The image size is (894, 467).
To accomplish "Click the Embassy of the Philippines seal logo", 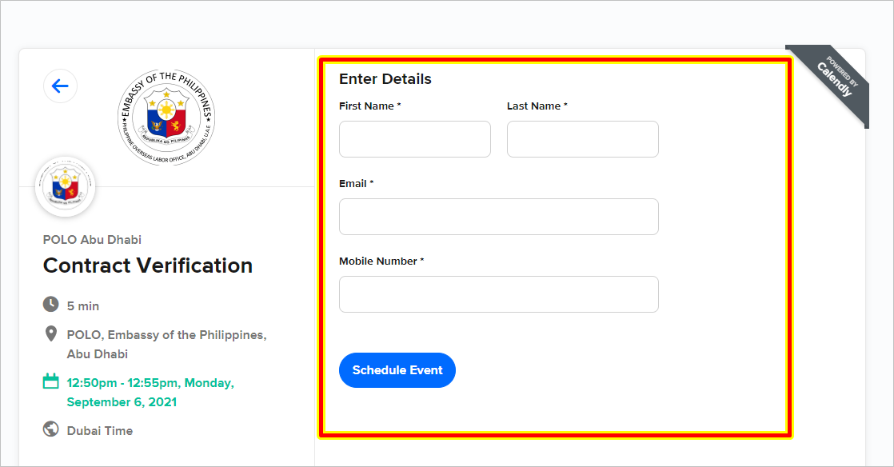I will pyautogui.click(x=166, y=118).
